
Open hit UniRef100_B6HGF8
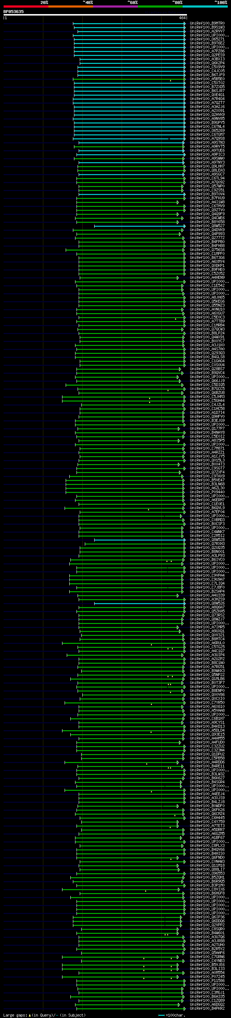tap(207, 893)
